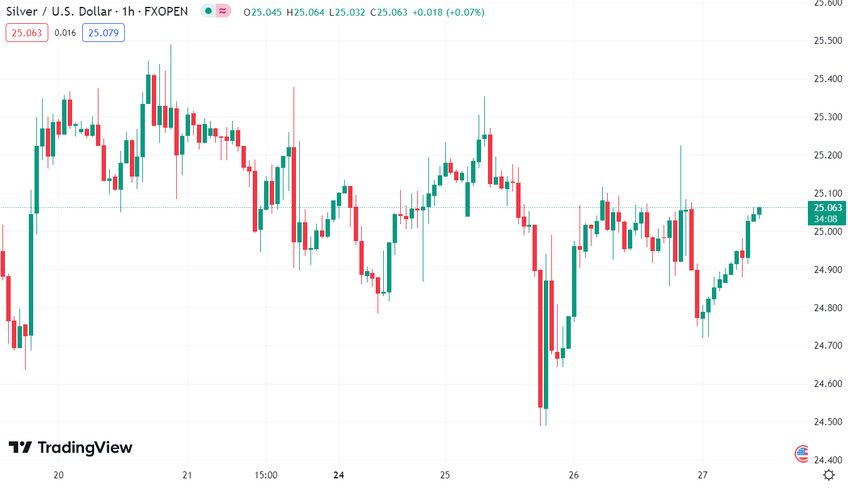Click the 27 date label on time axis
The height and width of the screenshot is (489, 848).
point(702,475)
